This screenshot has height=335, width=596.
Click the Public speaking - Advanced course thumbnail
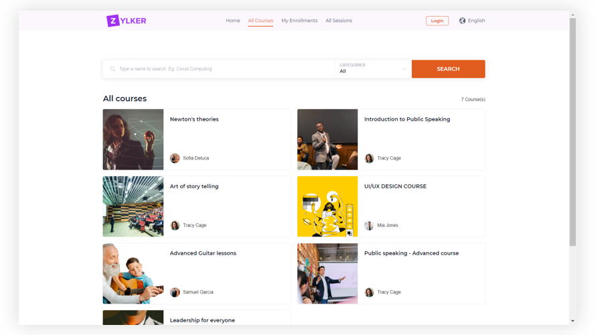coord(327,273)
